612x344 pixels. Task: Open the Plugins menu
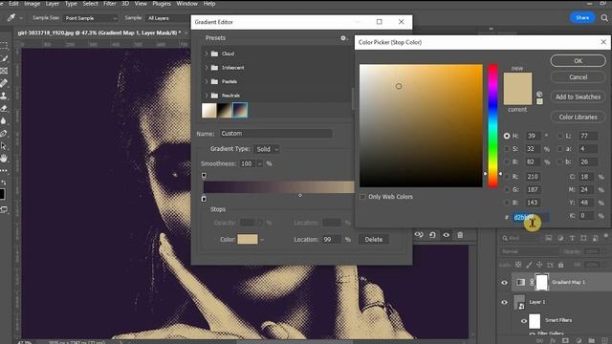point(162,4)
